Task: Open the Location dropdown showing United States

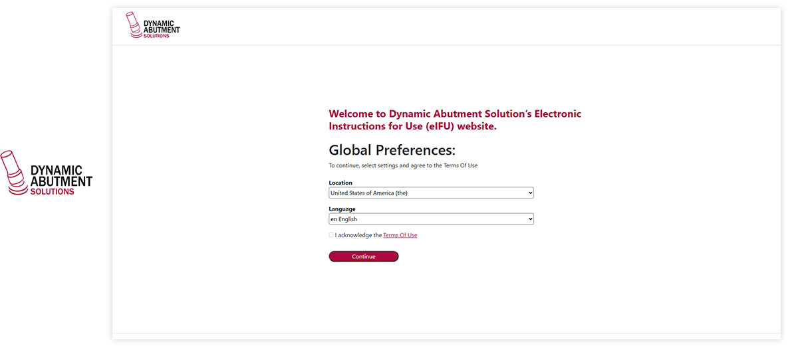Action: (x=426, y=193)
